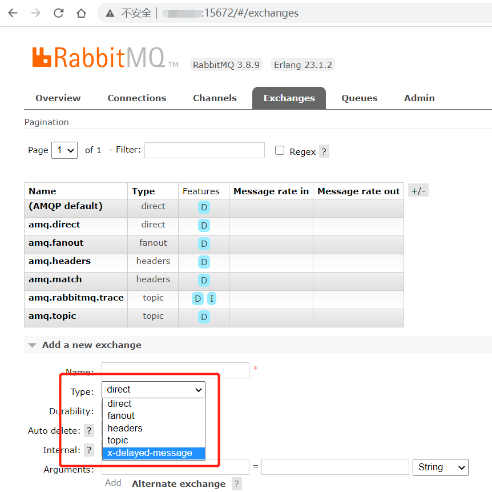Switch to the Admin tab

[x=419, y=98]
